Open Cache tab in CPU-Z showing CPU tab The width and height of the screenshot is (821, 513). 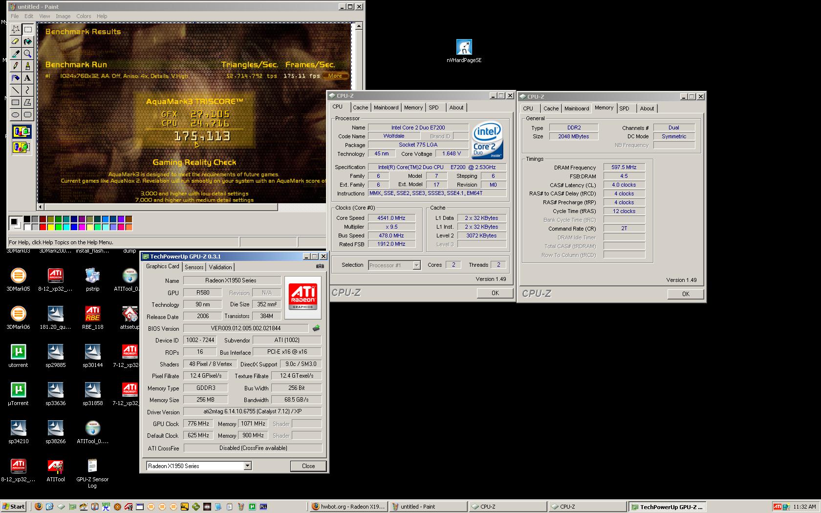pos(361,107)
